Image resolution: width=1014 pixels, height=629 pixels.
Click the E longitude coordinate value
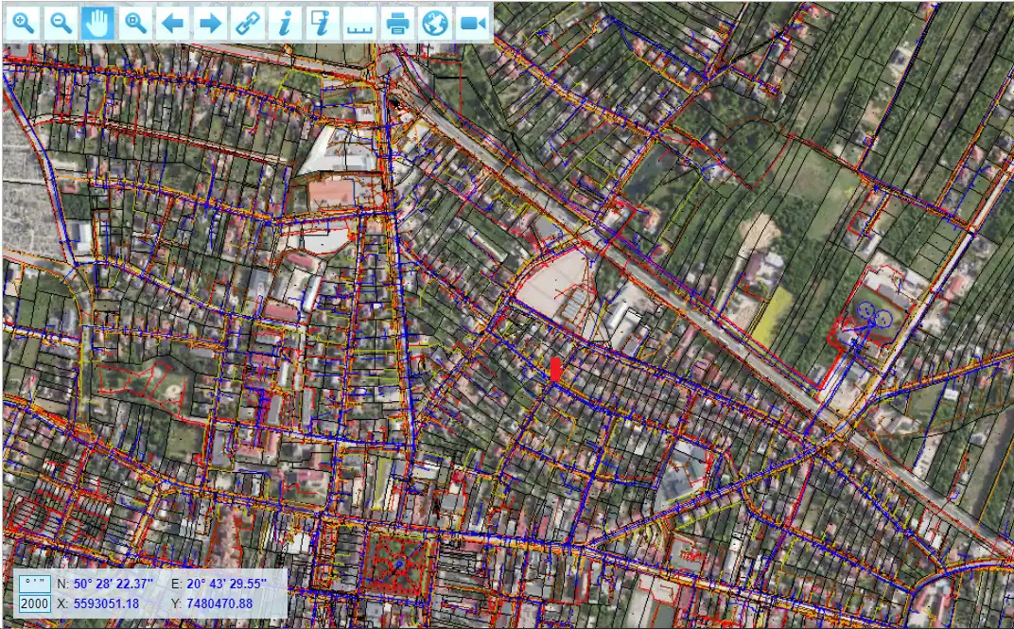click(226, 583)
